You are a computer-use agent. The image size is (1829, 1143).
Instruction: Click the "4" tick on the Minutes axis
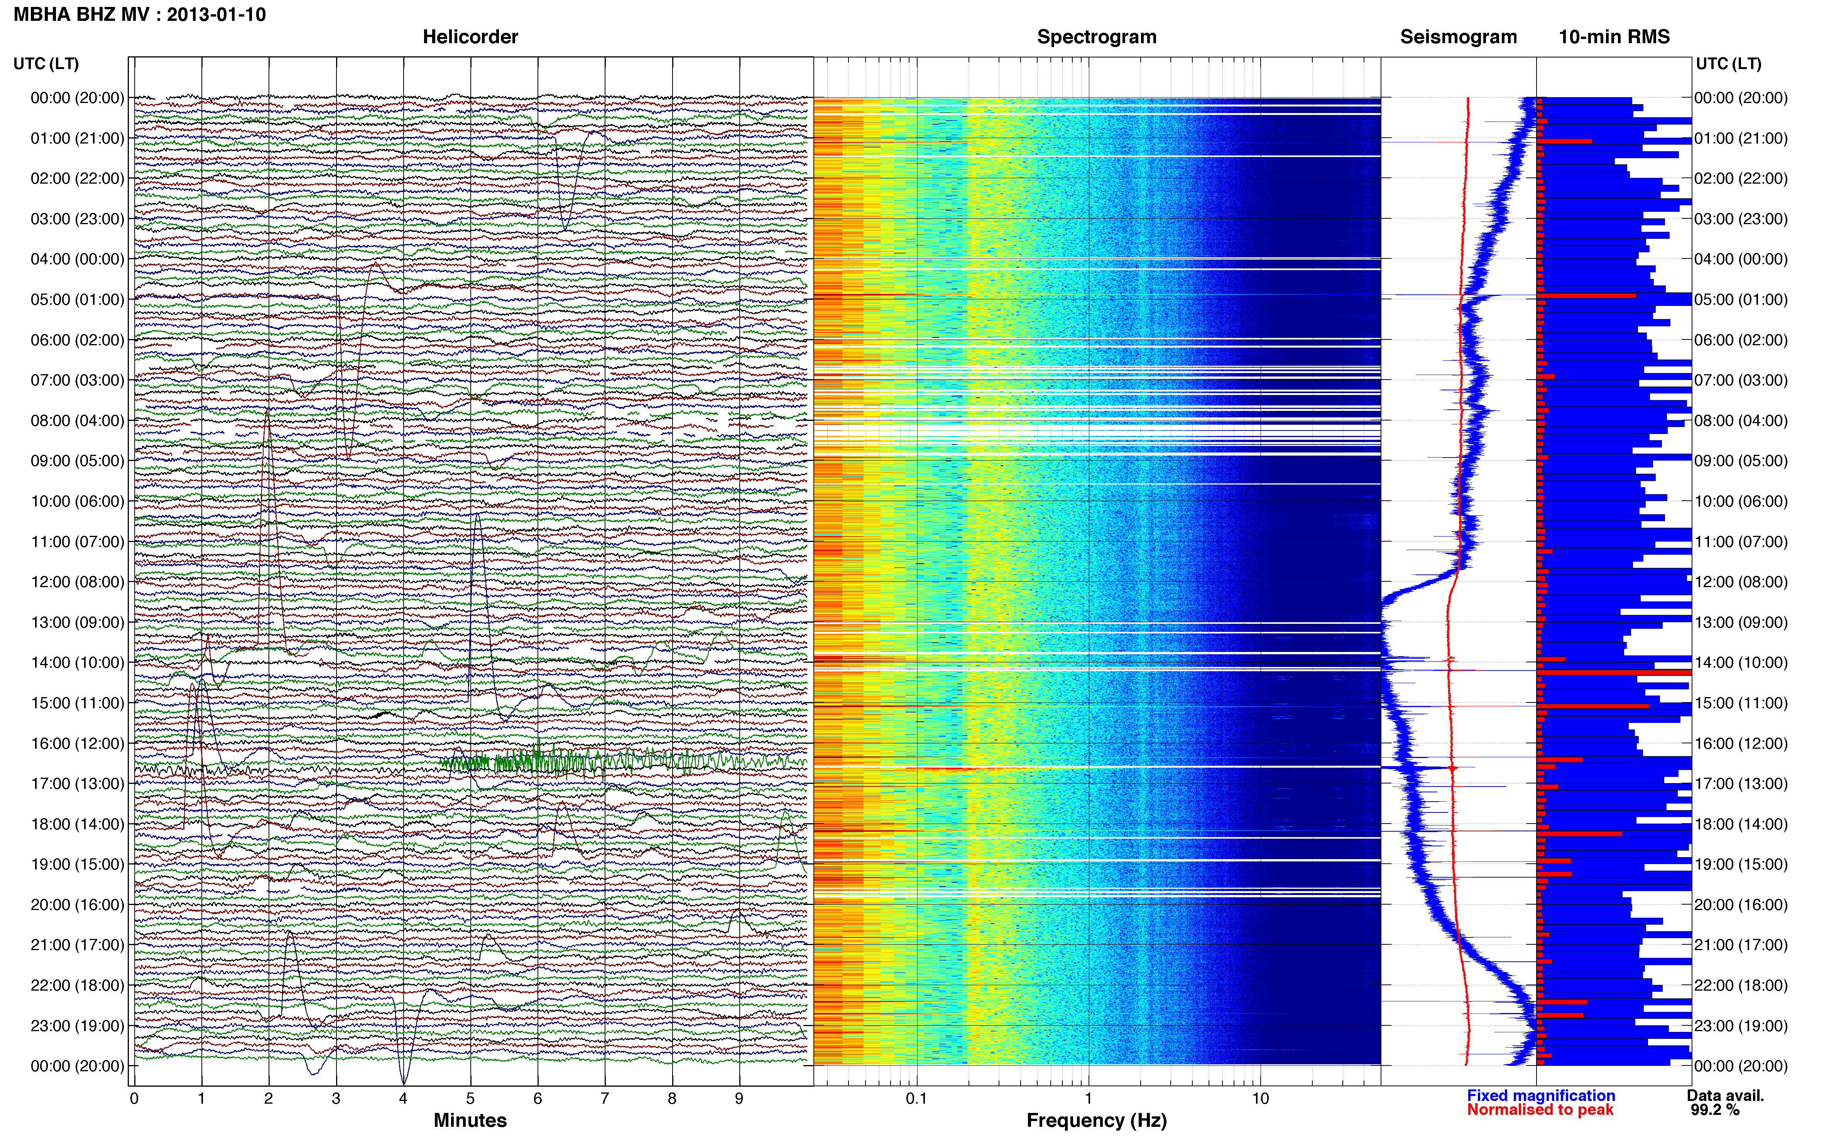[403, 1098]
